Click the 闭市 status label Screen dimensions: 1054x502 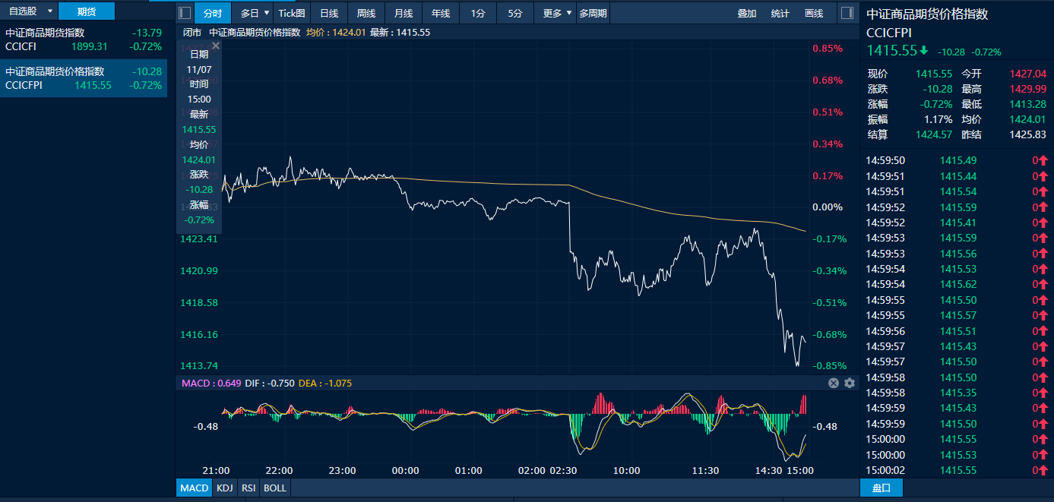[192, 33]
